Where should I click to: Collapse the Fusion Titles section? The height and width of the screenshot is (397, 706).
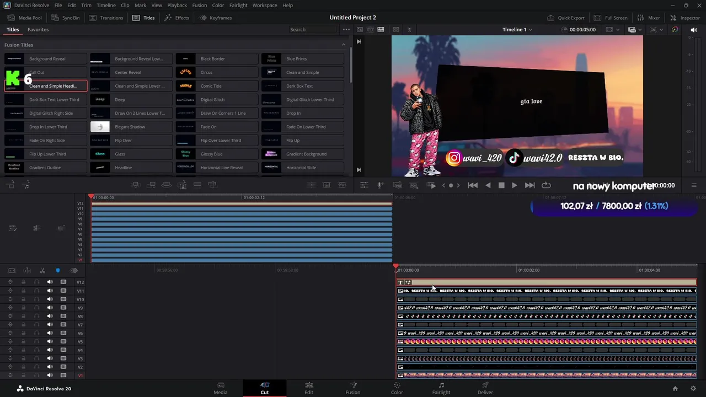tap(344, 45)
